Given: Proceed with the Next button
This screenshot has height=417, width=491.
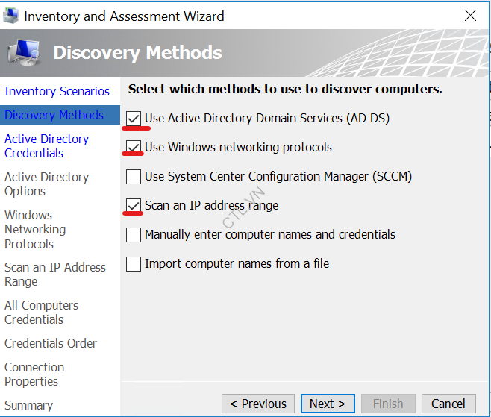Looking at the screenshot, I should click(328, 404).
